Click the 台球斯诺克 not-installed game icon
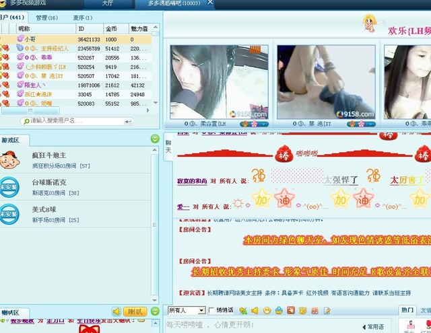The image size is (431, 333). pos(9,187)
